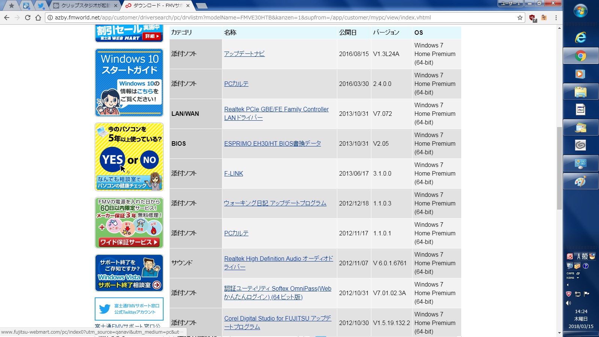The image size is (599, 337).
Task: Reload the current page
Action: [x=28, y=18]
